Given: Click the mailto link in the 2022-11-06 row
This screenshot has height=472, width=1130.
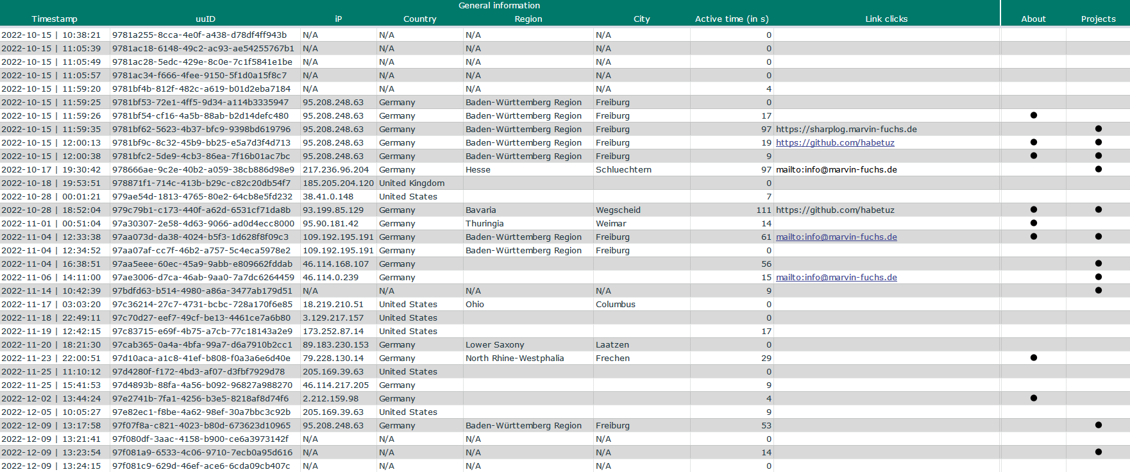Looking at the screenshot, I should (836, 278).
